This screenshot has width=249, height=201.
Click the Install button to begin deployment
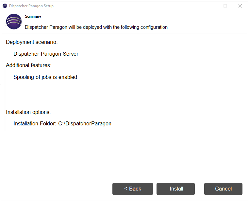click(x=175, y=189)
